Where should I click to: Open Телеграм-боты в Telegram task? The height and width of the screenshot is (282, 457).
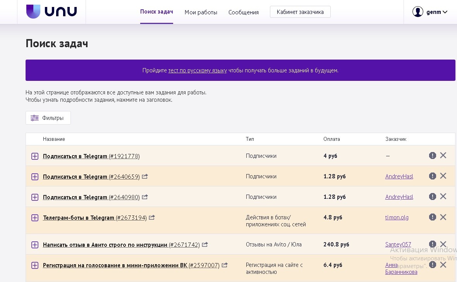(95, 218)
